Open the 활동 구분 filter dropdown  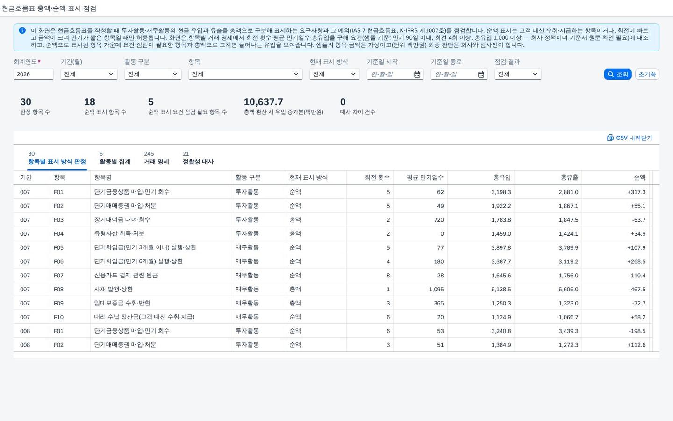[x=153, y=74]
